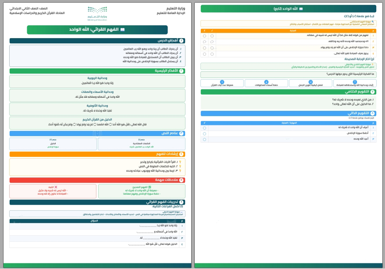Mark X circle for the second true/false statement
The width and height of the screenshot is (385, 269).
click(204, 42)
